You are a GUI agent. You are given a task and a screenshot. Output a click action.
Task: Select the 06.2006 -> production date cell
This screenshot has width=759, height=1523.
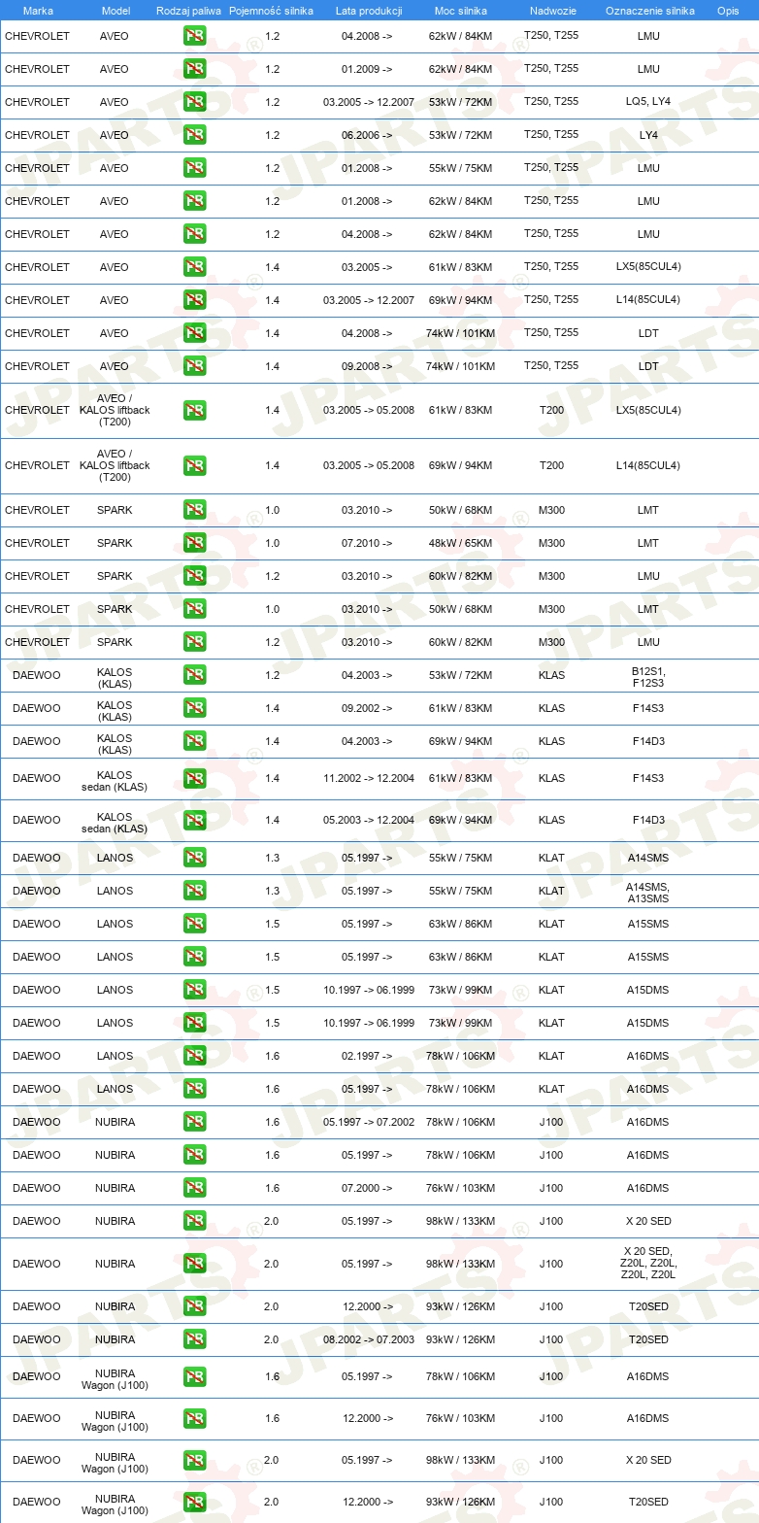click(x=367, y=135)
